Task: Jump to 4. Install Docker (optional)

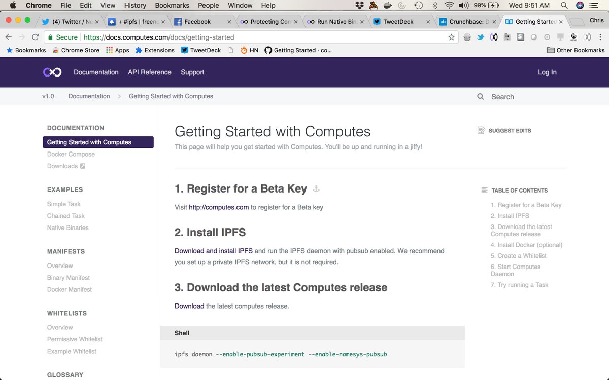Action: pyautogui.click(x=526, y=245)
